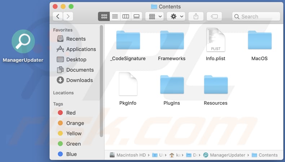The image size is (285, 162).
Task: Click the PlugIns folder name label
Action: 172,103
